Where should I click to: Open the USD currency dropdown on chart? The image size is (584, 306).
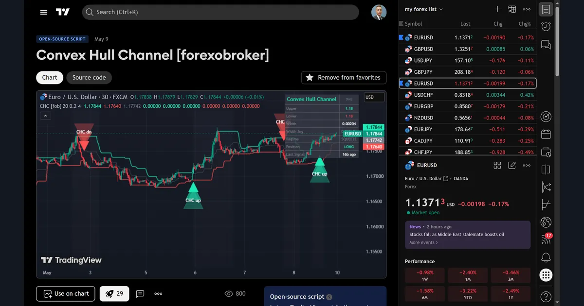click(374, 97)
